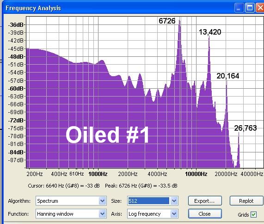Close window using title bar X icon
Screen dimensions: 264x224
260,8
